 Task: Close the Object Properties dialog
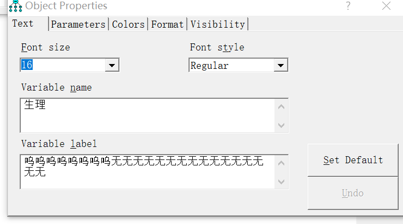[387, 7]
